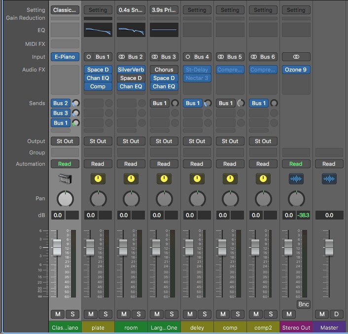
Task: Click the yellow aux icon on deley channel
Action: click(197, 179)
